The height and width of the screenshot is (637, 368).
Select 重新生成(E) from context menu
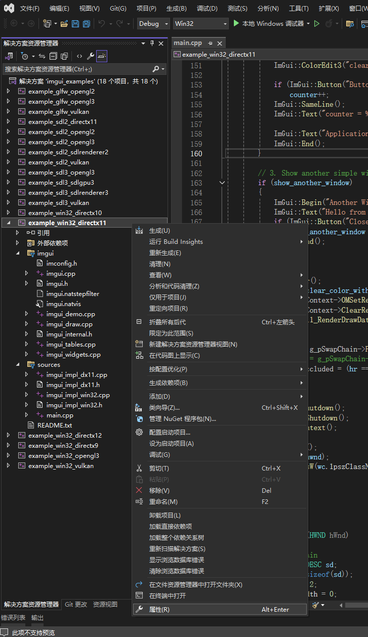pos(220,253)
